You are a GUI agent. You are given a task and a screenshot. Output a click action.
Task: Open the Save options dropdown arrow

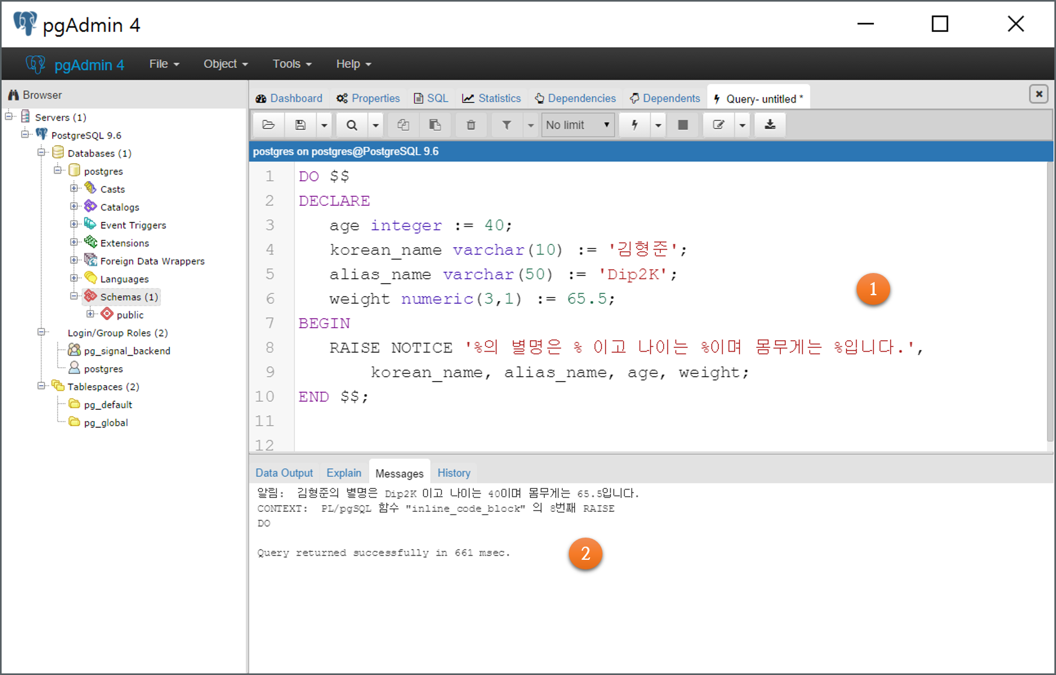pyautogui.click(x=324, y=125)
